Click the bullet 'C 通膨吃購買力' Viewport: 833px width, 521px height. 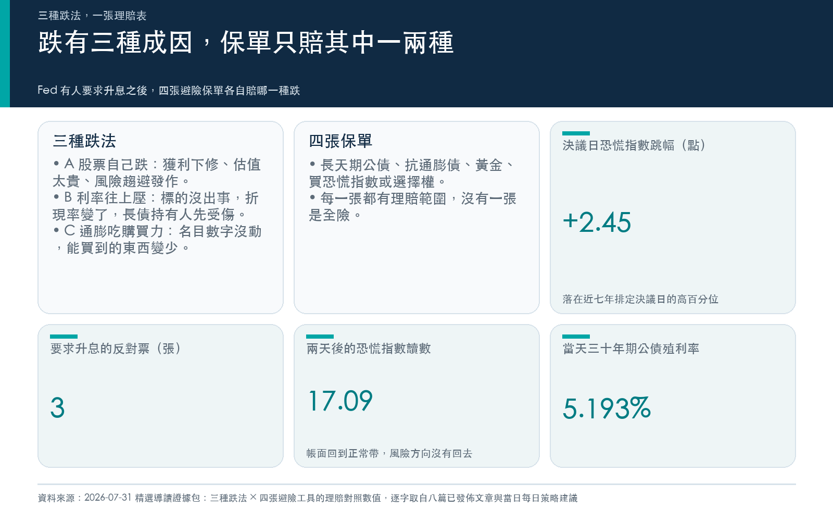[157, 240]
